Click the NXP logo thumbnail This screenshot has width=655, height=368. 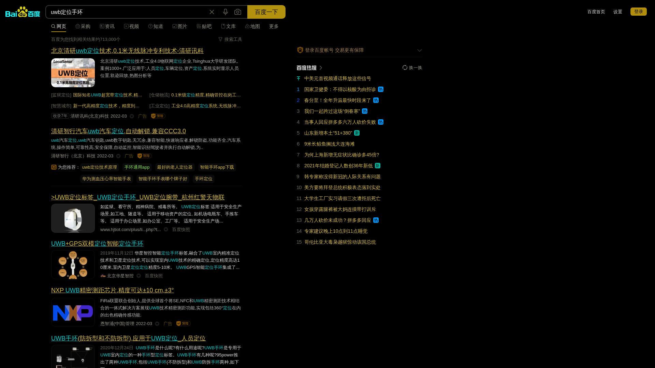[73, 312]
